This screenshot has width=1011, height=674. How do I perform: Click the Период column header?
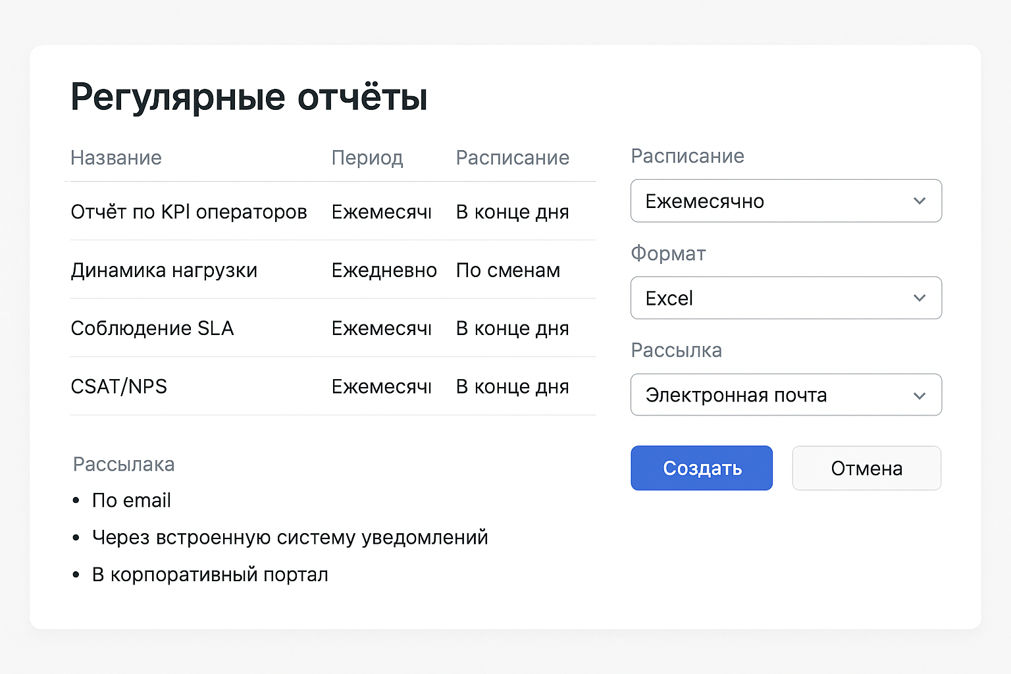(367, 158)
